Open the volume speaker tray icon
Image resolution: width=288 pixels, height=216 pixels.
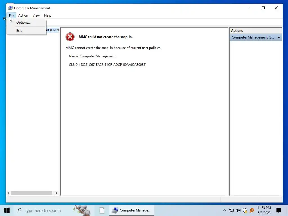(x=238, y=210)
